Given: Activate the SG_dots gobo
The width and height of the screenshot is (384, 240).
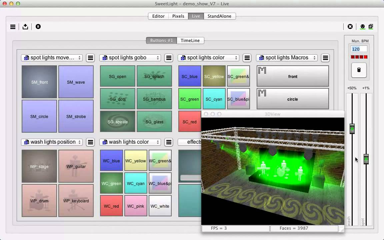Looking at the screenshot, I should tap(118, 99).
